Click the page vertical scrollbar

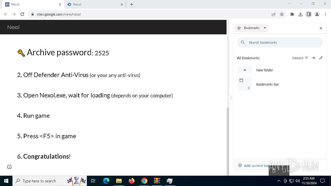point(228,141)
